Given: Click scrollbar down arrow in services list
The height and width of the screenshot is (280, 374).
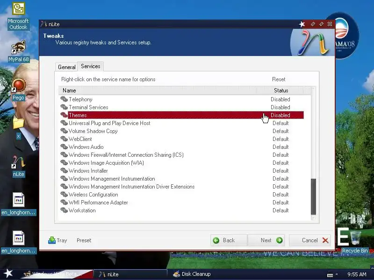Looking at the screenshot, I should point(313,217).
